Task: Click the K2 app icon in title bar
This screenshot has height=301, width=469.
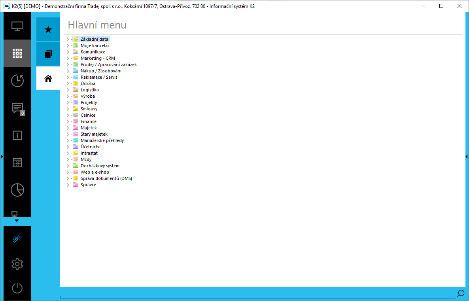Action: click(7, 6)
